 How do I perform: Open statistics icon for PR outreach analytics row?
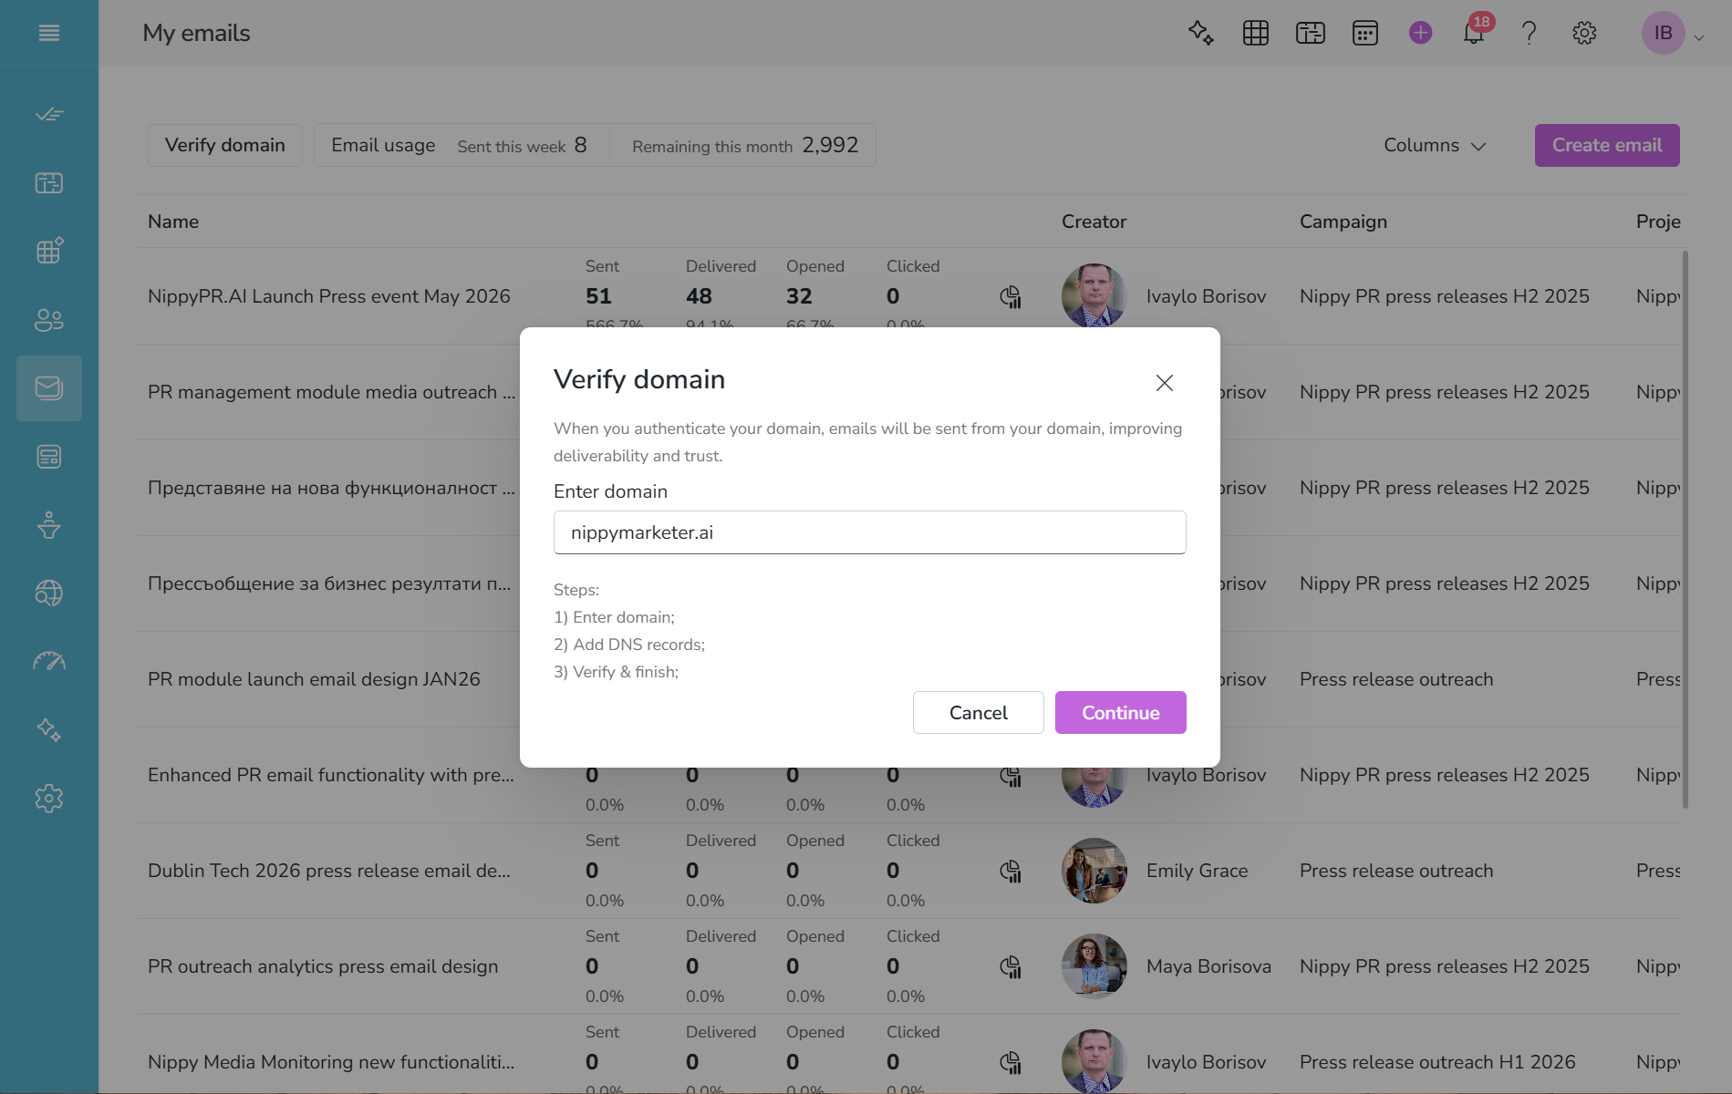pos(1011,966)
